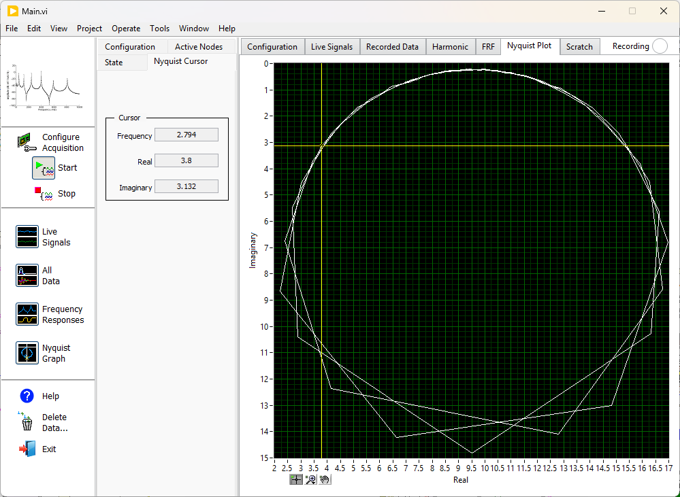Open the All Data icon
680x497 pixels.
pyautogui.click(x=27, y=275)
